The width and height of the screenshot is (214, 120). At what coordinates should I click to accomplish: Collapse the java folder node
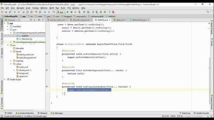[x=8, y=30]
